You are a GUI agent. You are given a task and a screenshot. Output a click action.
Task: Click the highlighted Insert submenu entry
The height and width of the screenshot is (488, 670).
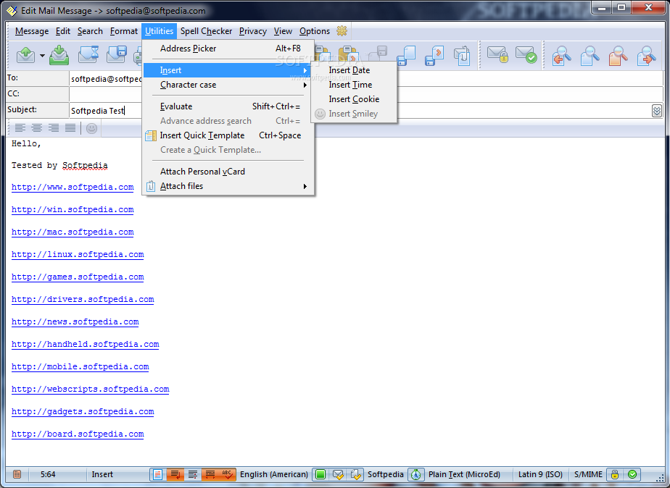[x=229, y=70]
